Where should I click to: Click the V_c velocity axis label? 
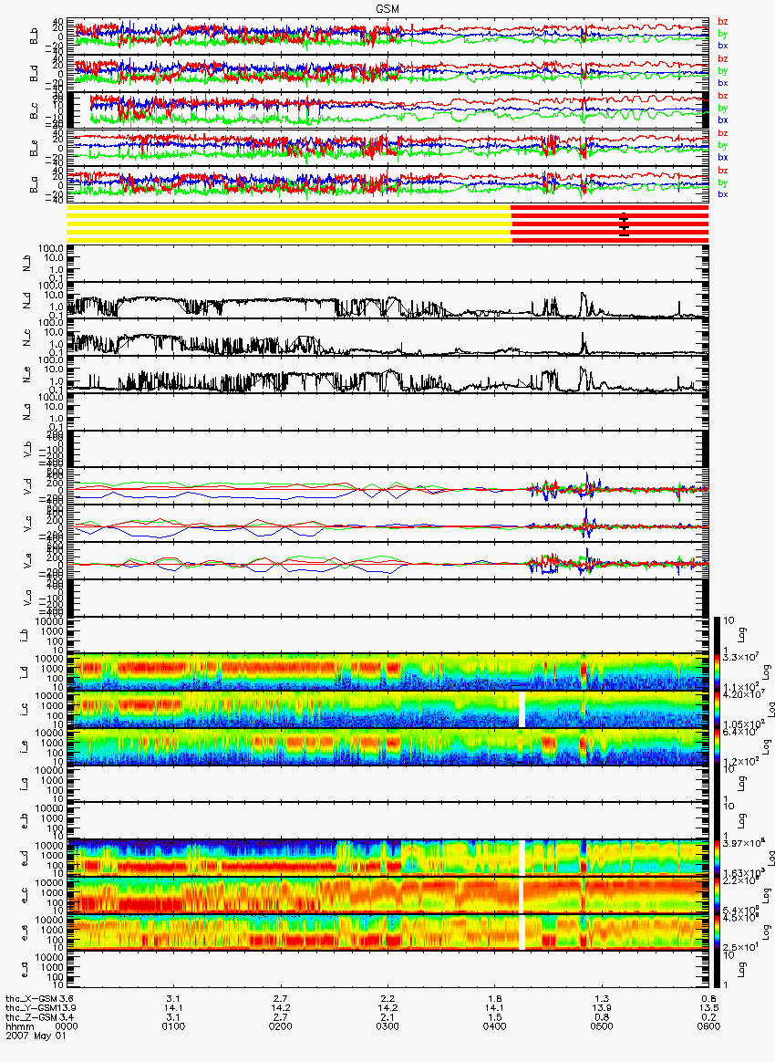pyautogui.click(x=28, y=524)
